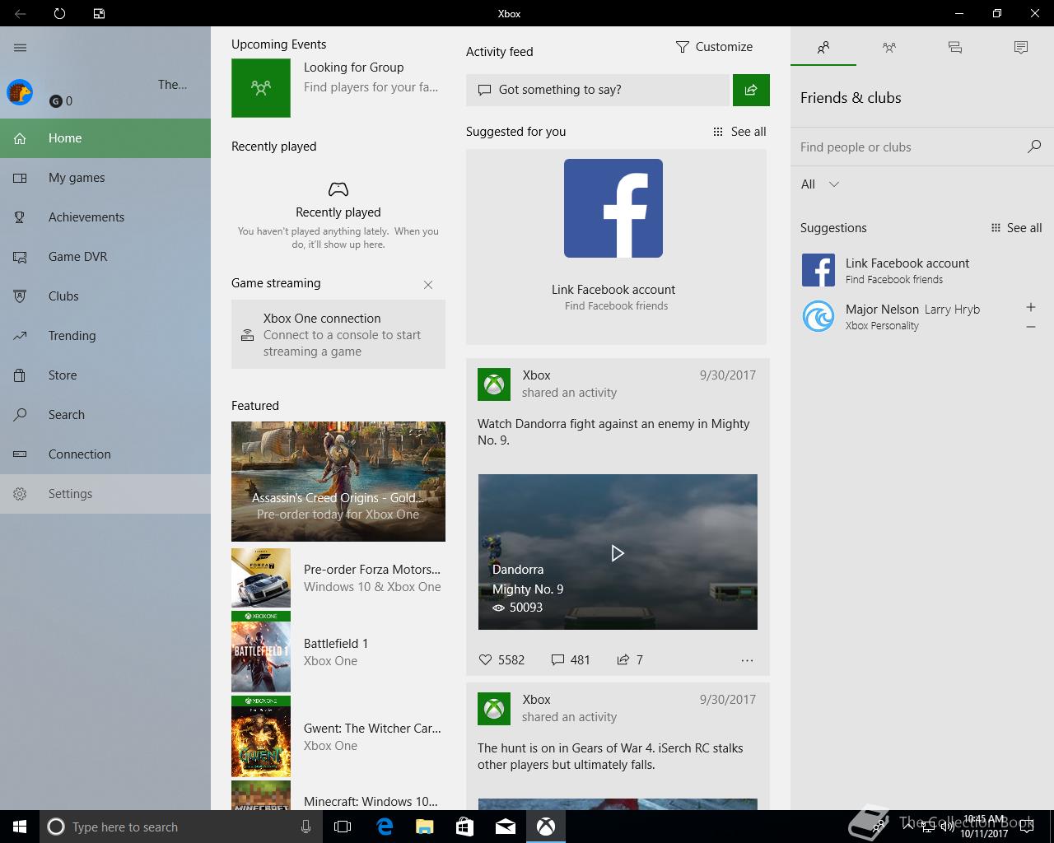
Task: Open the Store from sidebar
Action: click(105, 375)
